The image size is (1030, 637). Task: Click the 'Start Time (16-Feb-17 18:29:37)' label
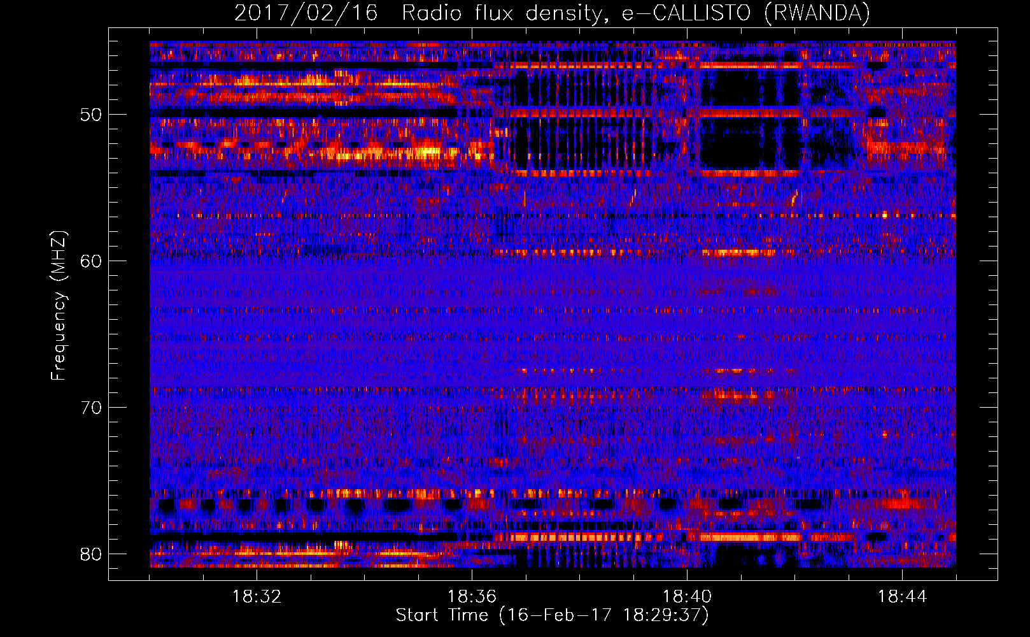(x=553, y=615)
